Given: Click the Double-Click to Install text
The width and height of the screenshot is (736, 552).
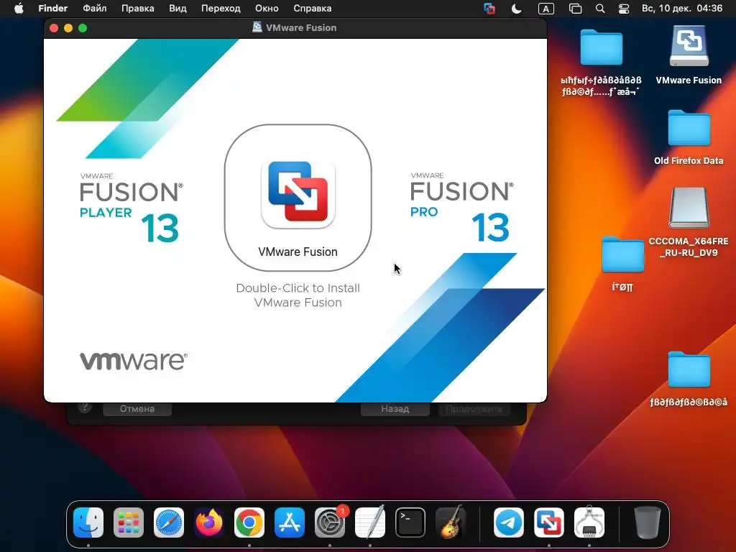Looking at the screenshot, I should tap(298, 295).
